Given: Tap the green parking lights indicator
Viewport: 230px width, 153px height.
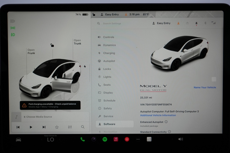Looking at the screenshot, I should coord(13,28).
